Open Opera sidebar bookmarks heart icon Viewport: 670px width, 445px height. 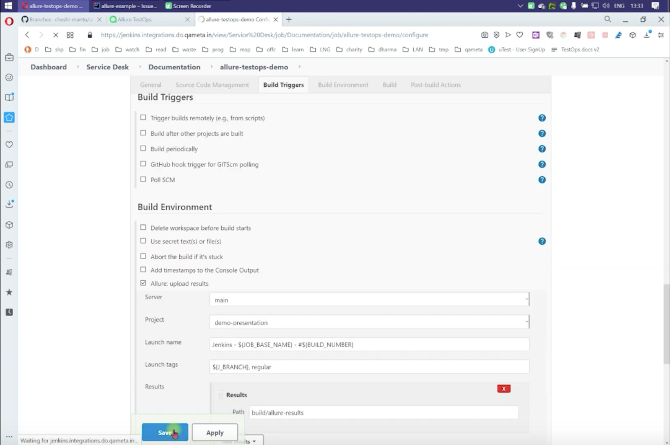click(x=9, y=144)
